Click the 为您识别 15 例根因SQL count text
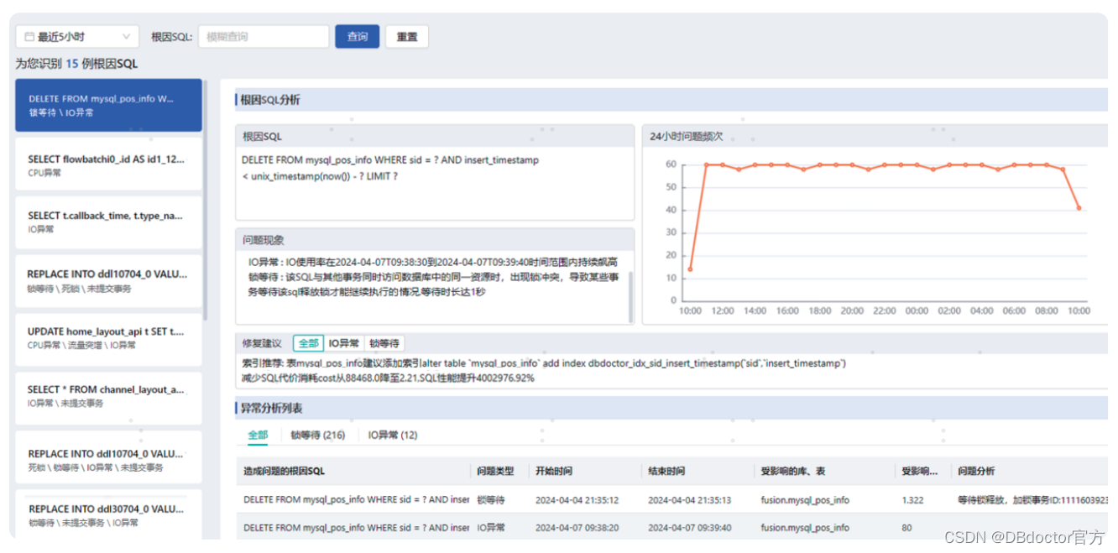 pos(76,64)
